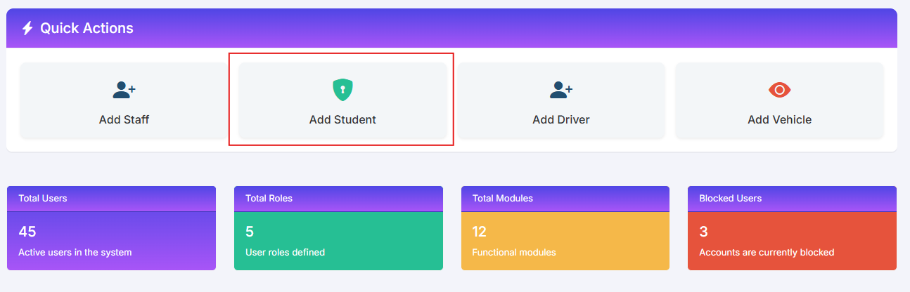This screenshot has width=910, height=292.
Task: Choose the Add Driver text label
Action: point(561,120)
